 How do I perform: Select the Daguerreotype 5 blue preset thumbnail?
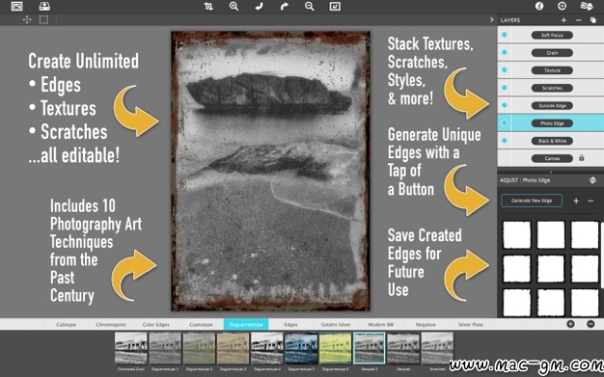[301, 348]
